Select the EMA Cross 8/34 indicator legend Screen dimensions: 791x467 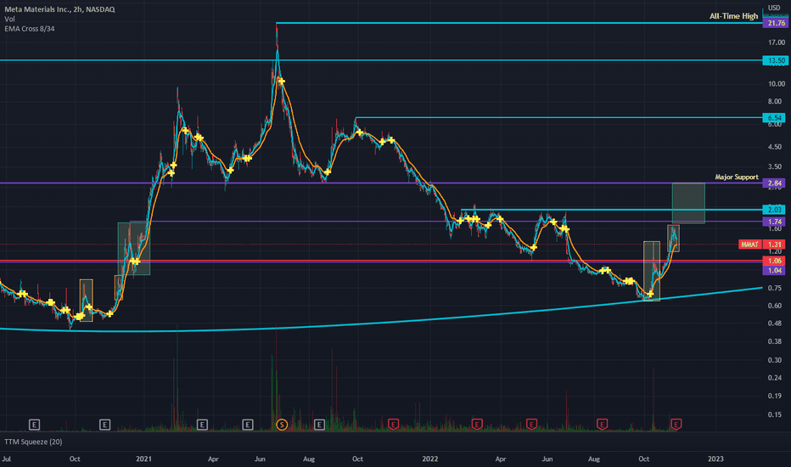(x=29, y=29)
